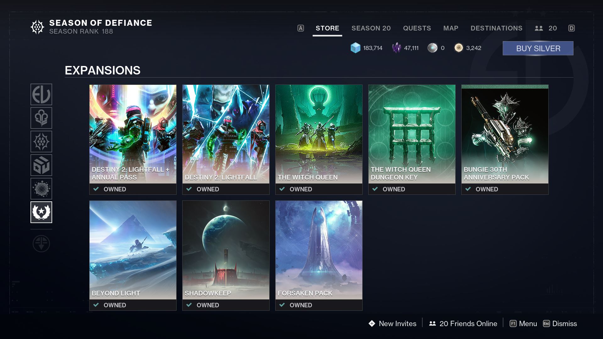The height and width of the screenshot is (339, 603).
Task: Click the D key next-tab icon
Action: click(x=572, y=28)
